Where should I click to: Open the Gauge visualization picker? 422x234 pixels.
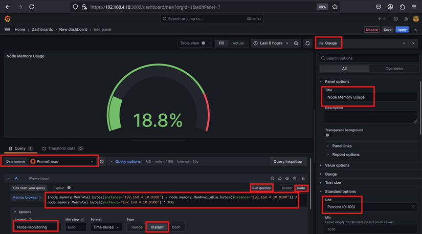[362, 43]
